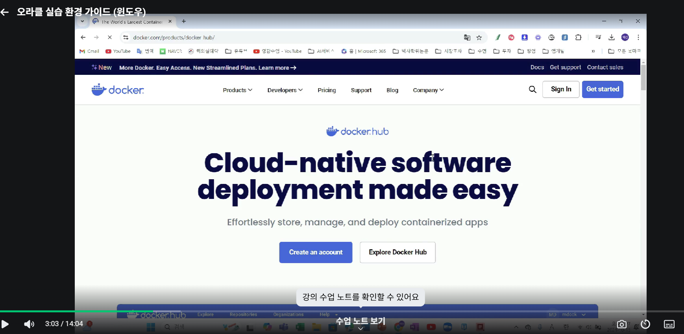
Task: Open Support page
Action: coord(361,90)
